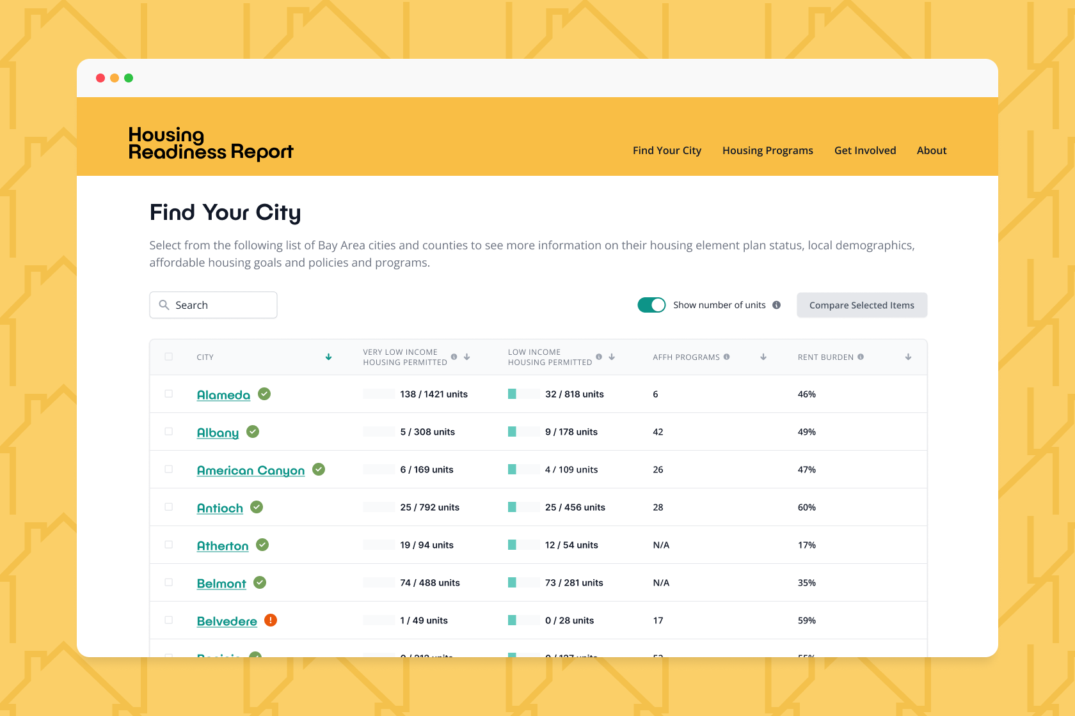Click Belmont low income progress bar
This screenshot has height=716, width=1075.
[x=523, y=582]
